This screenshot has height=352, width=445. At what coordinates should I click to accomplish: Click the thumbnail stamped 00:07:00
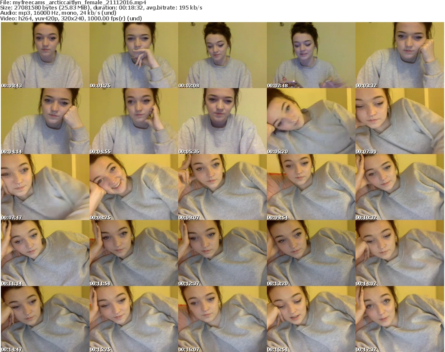[400, 121]
